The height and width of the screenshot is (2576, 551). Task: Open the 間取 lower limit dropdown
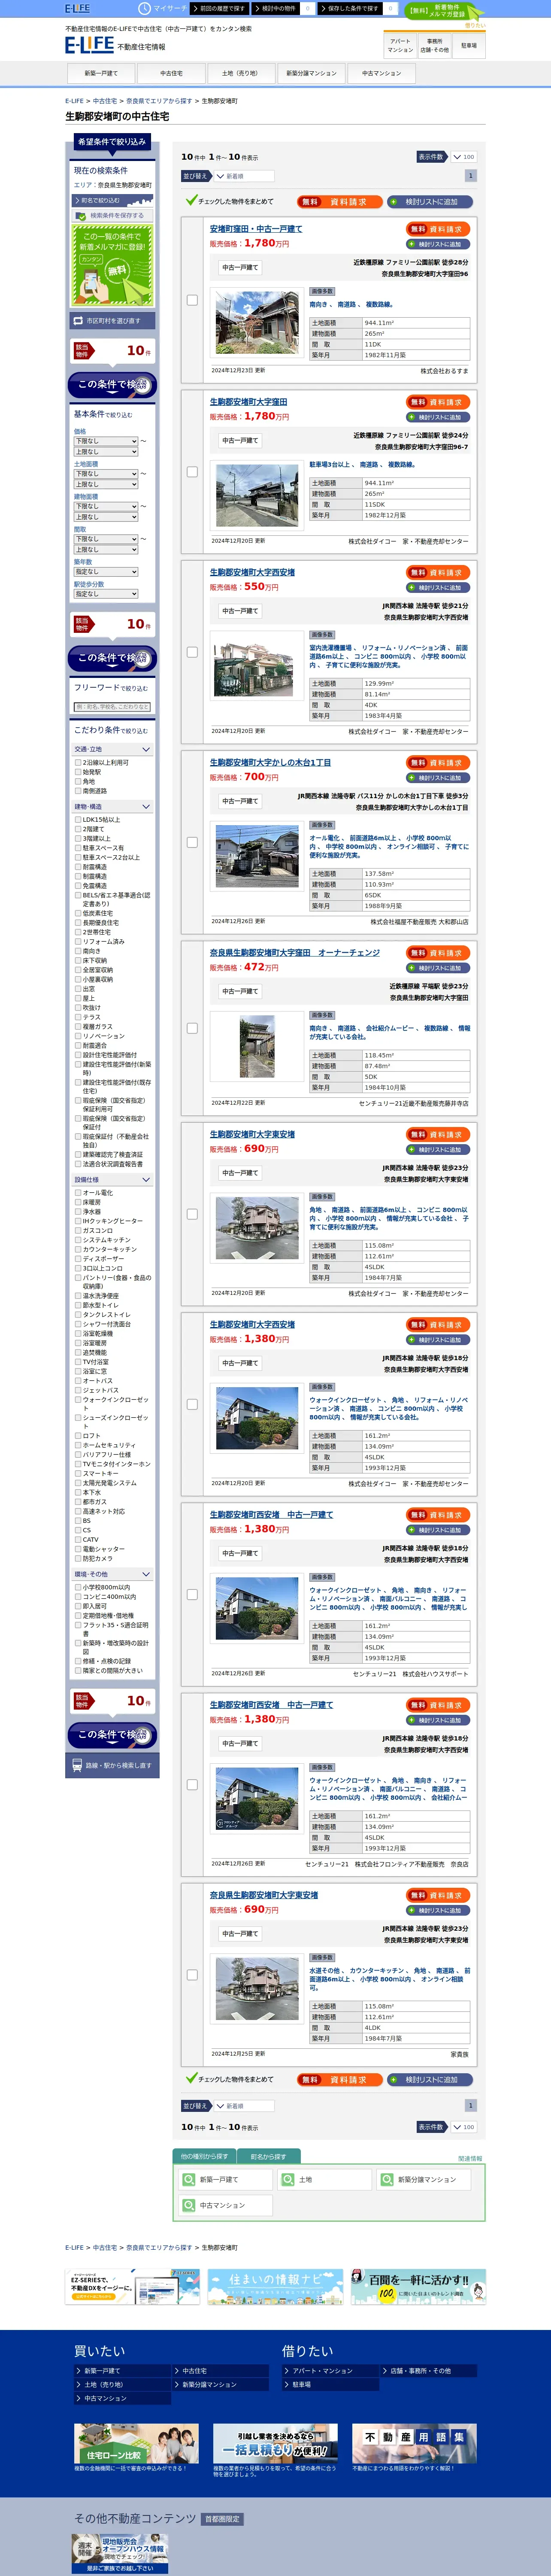105,539
